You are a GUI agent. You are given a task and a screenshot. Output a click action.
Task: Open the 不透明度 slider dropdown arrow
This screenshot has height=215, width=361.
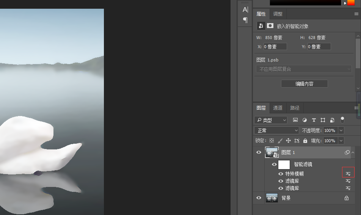pos(341,130)
